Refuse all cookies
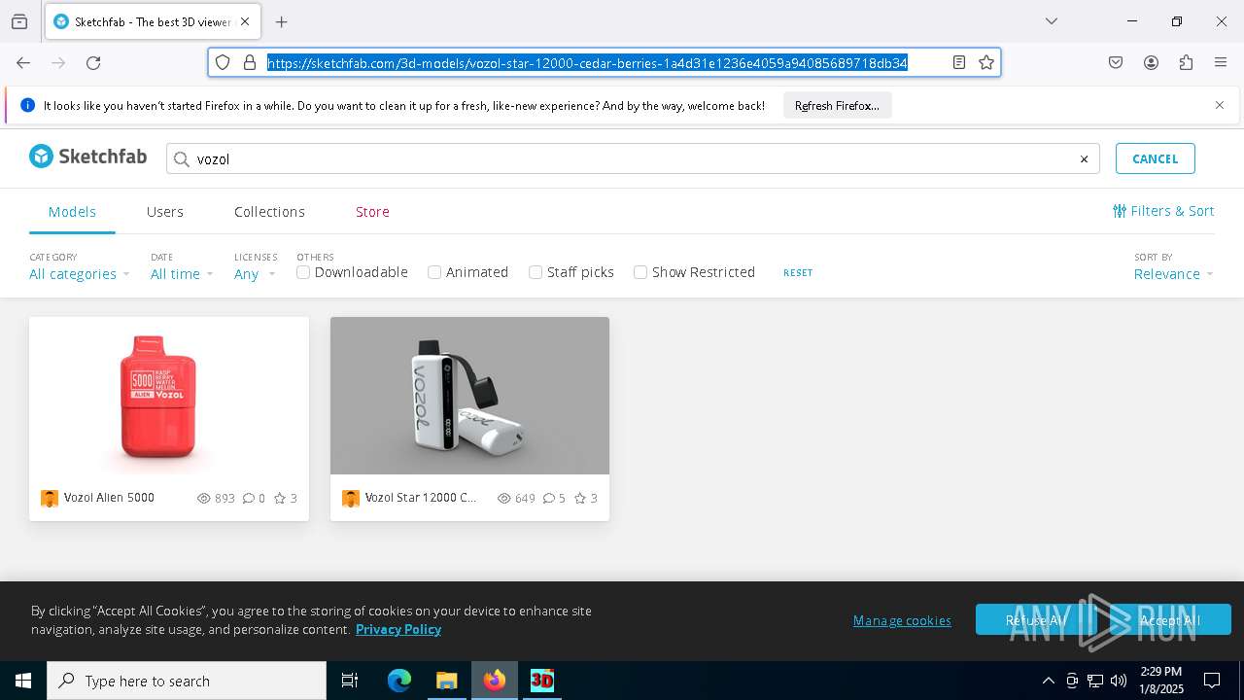Viewport: 1244px width, 700px height. coord(1037,619)
